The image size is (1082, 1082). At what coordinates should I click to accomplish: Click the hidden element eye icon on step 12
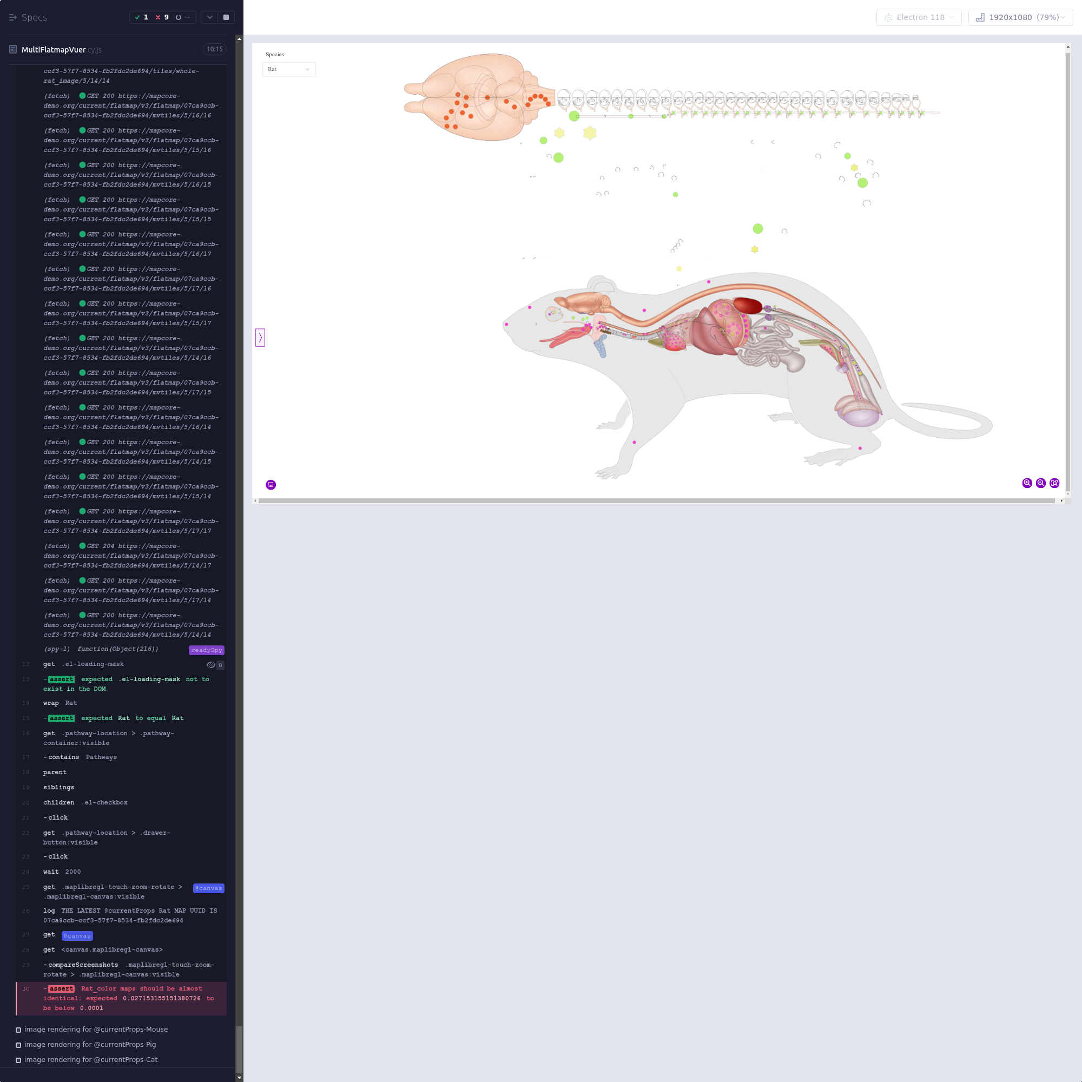(x=210, y=665)
